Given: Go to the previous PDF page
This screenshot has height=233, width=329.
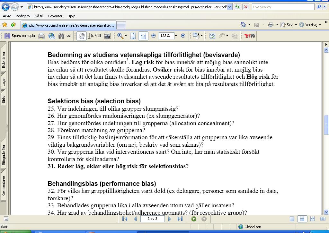Looking at the screenshot, I should coord(135,219).
